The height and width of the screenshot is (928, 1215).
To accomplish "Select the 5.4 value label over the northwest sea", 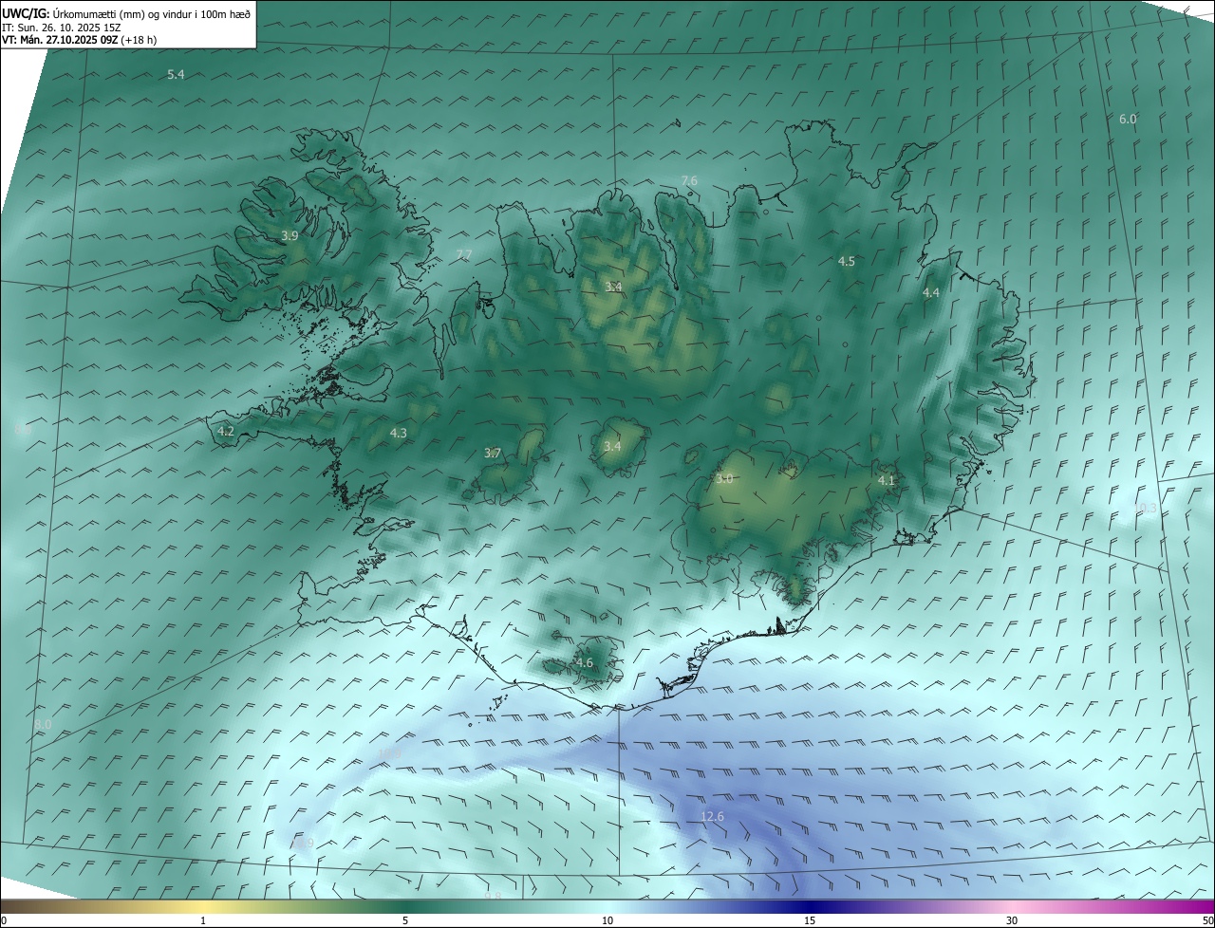I will tap(176, 74).
